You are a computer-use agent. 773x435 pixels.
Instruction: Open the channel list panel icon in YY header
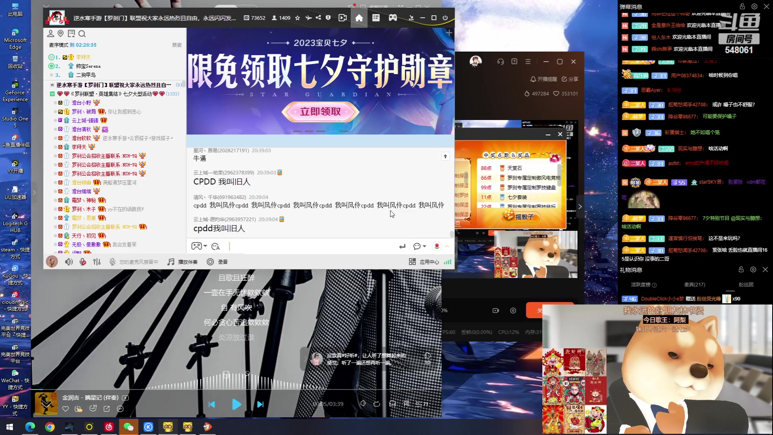[x=376, y=18]
